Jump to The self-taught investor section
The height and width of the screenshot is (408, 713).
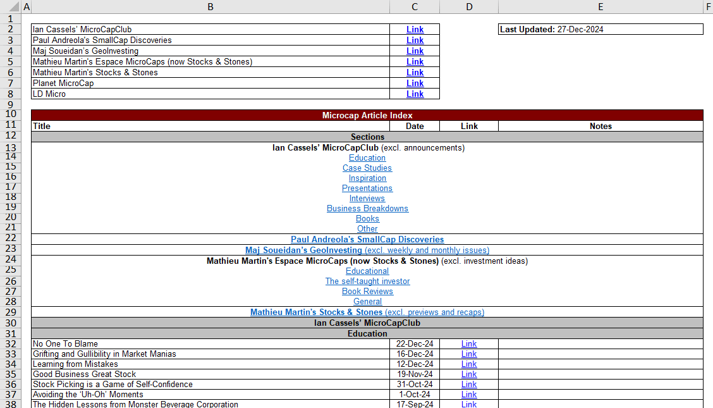(367, 281)
